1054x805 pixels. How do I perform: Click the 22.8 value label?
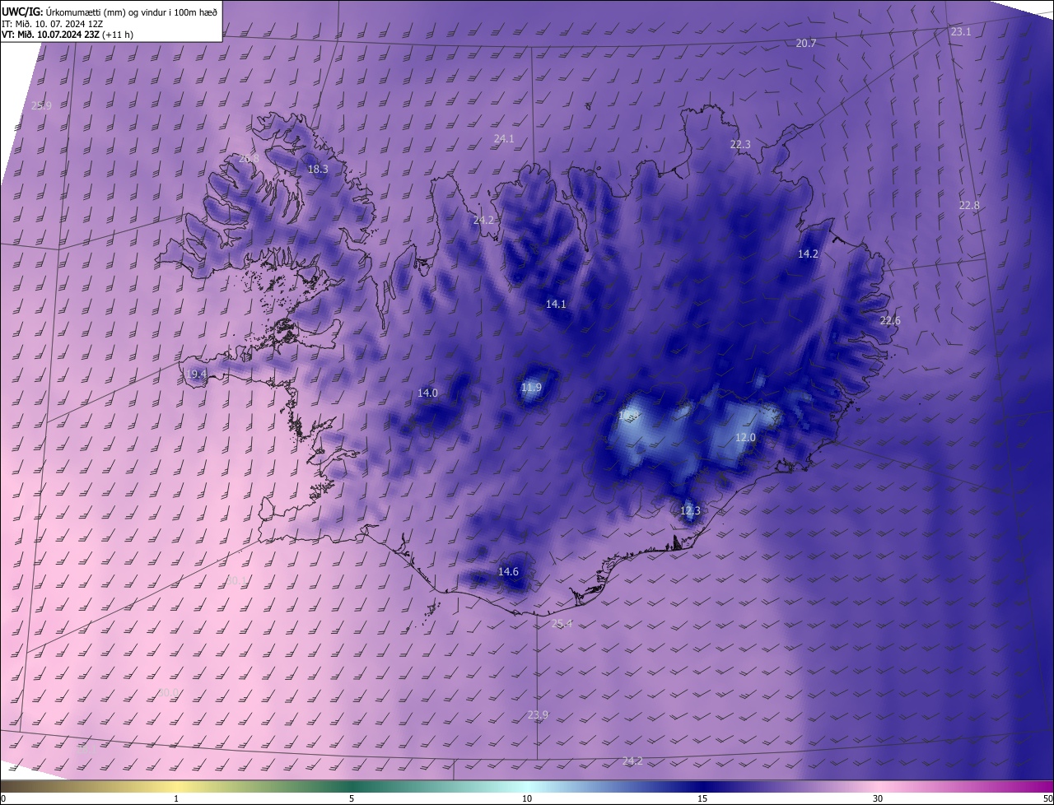coord(969,205)
